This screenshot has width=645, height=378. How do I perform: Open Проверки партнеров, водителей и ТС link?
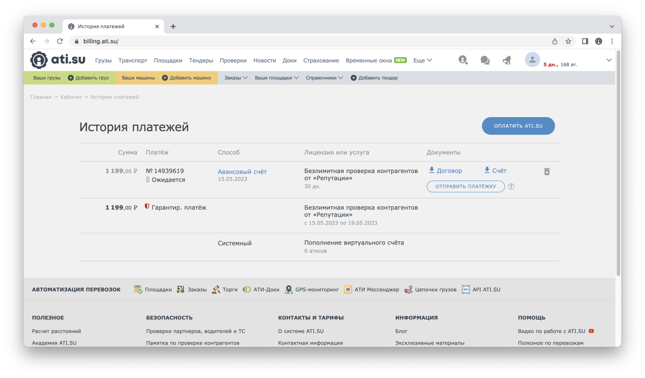pos(195,331)
